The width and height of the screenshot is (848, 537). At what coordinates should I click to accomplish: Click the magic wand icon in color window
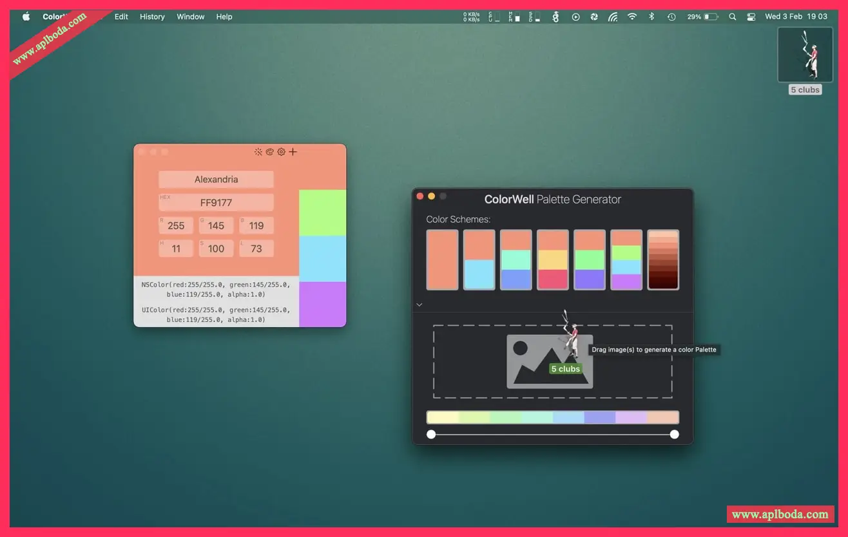tap(258, 152)
